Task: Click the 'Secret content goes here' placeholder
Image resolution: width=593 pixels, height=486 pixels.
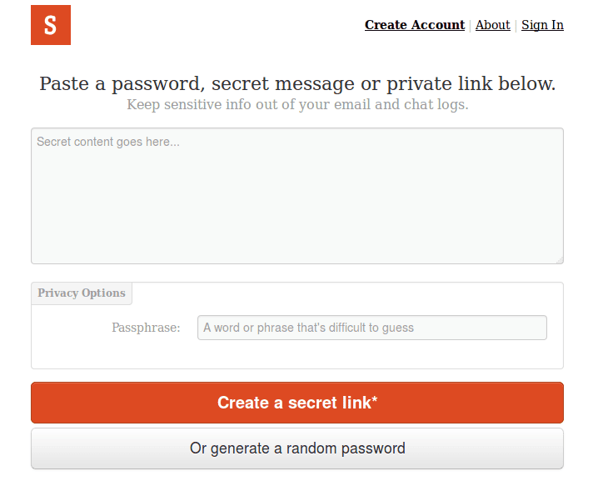Action: [x=108, y=143]
